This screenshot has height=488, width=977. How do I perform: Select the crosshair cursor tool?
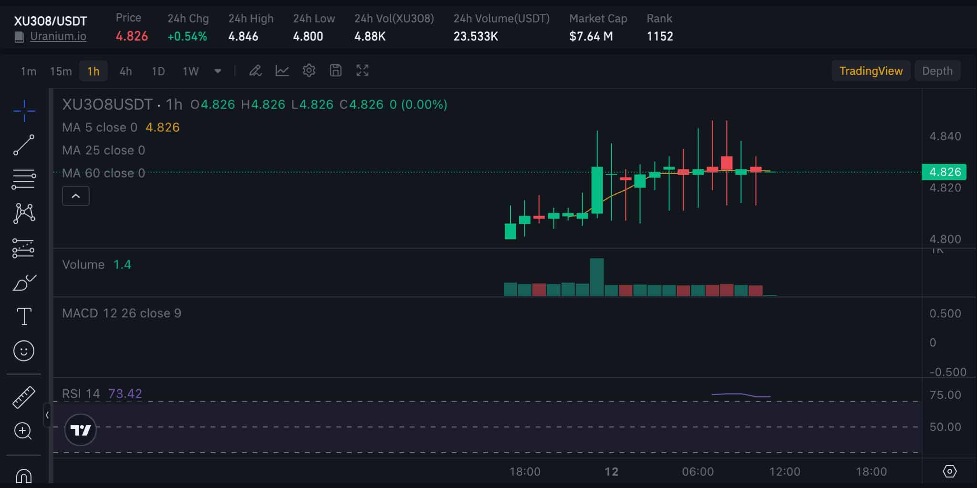24,111
